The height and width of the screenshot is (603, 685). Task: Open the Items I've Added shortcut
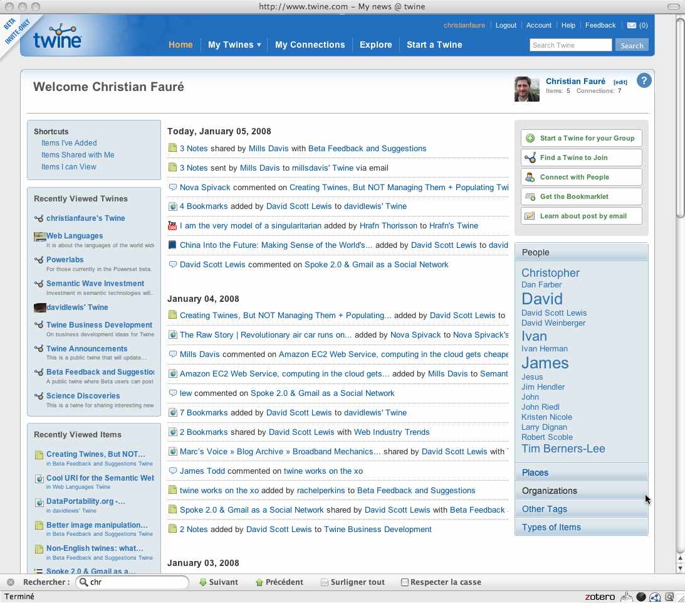(68, 143)
